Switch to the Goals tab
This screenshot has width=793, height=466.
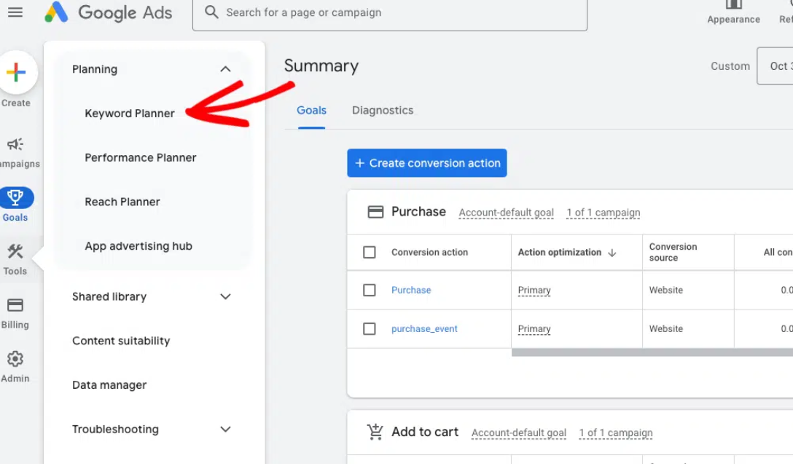tap(311, 110)
